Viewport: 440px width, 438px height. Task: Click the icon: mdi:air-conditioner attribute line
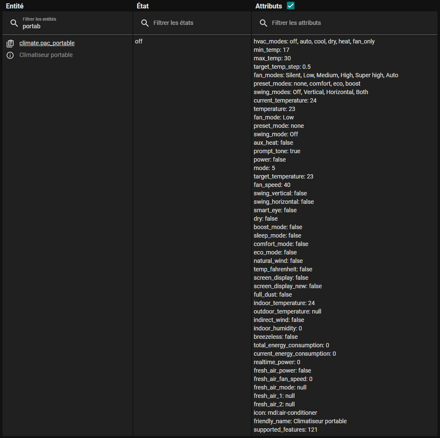point(285,413)
